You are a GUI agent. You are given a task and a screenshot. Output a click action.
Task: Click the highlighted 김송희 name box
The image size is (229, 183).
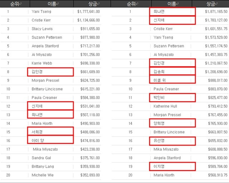click(172, 72)
